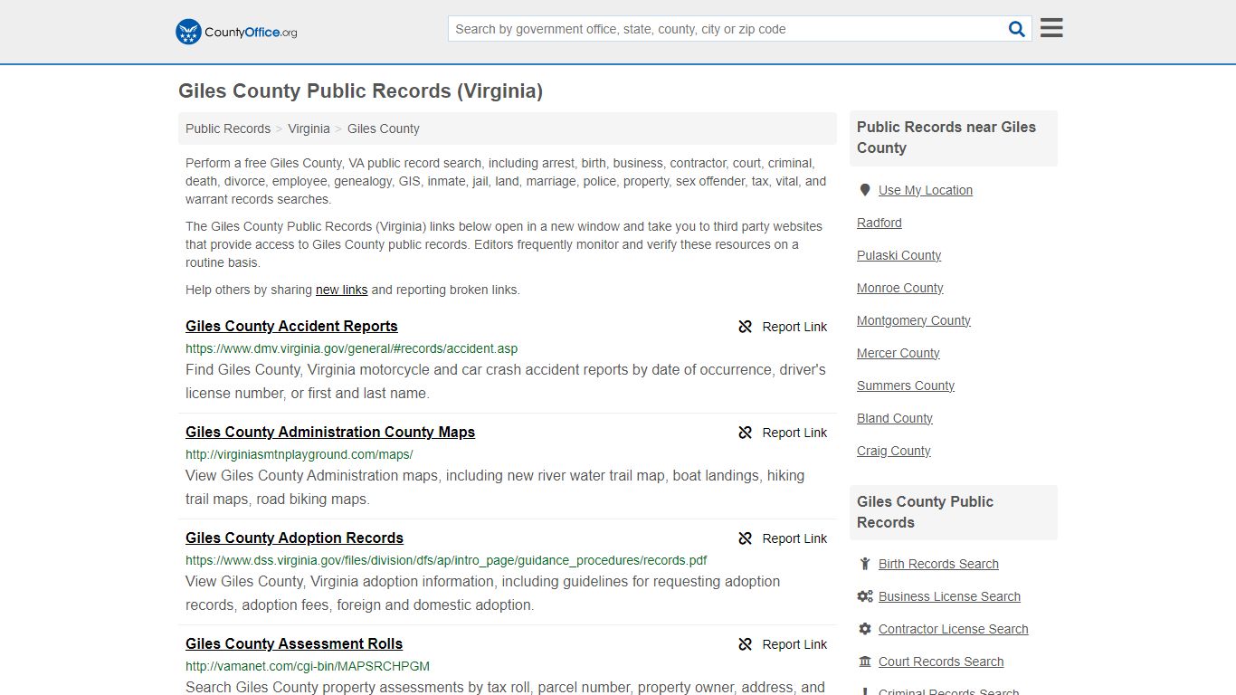Open Giles County Assessment Rolls

(x=294, y=643)
